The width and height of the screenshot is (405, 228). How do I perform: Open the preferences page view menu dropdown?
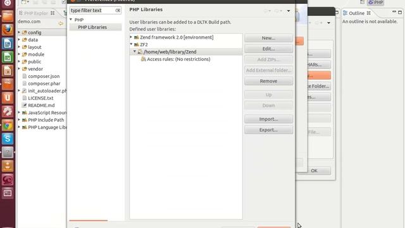click(x=289, y=11)
